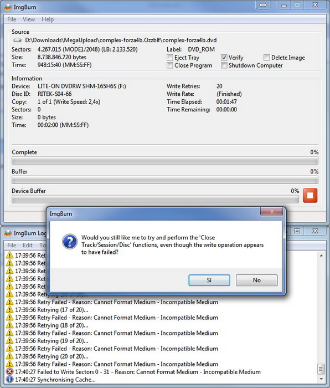This screenshot has width=330, height=388.
Task: Click the red error icon on Failed to Write row
Action: [9, 372]
